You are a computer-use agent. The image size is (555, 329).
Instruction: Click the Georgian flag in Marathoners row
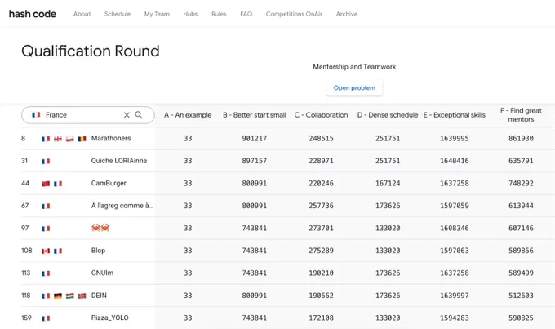(x=58, y=139)
